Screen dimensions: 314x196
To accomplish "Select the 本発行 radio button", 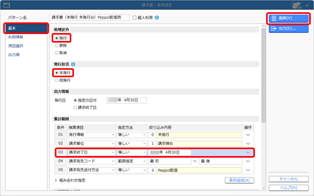I will point(56,73).
